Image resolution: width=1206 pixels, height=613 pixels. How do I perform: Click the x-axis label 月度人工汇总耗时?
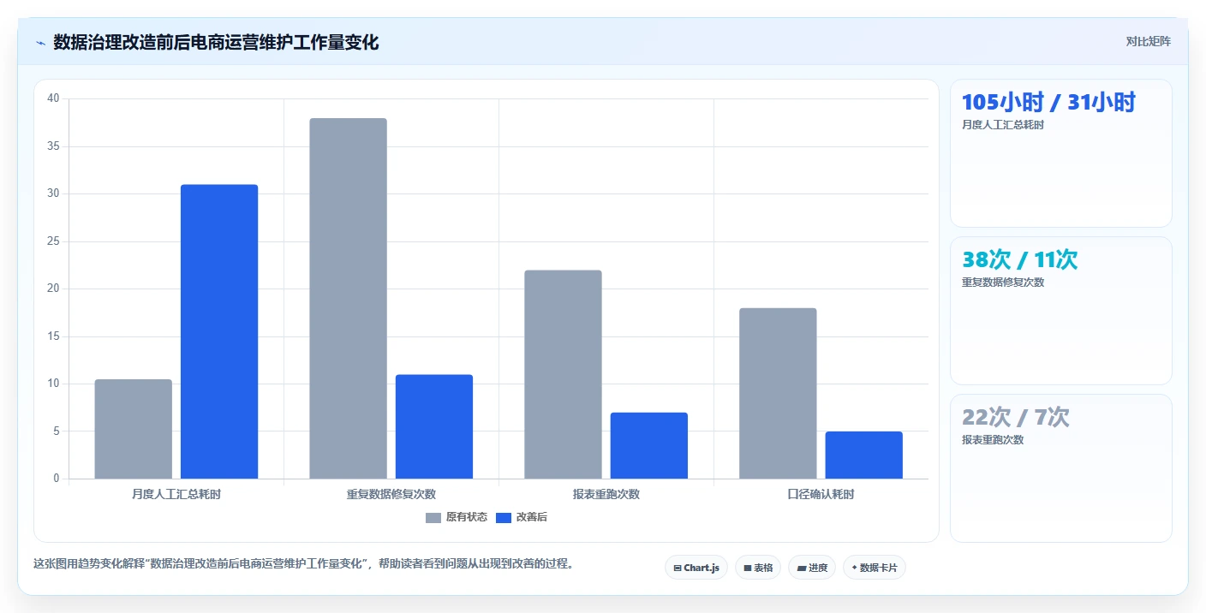(176, 494)
